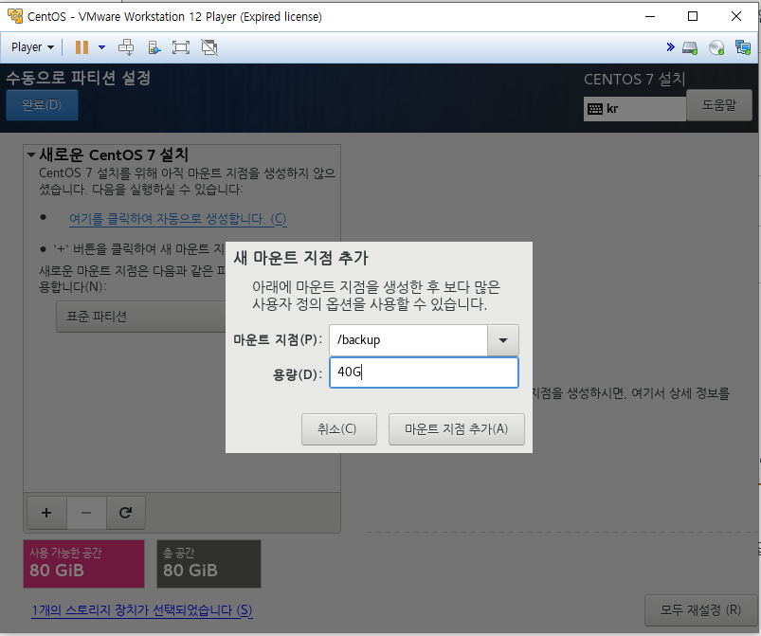Open the Player menu

click(32, 47)
